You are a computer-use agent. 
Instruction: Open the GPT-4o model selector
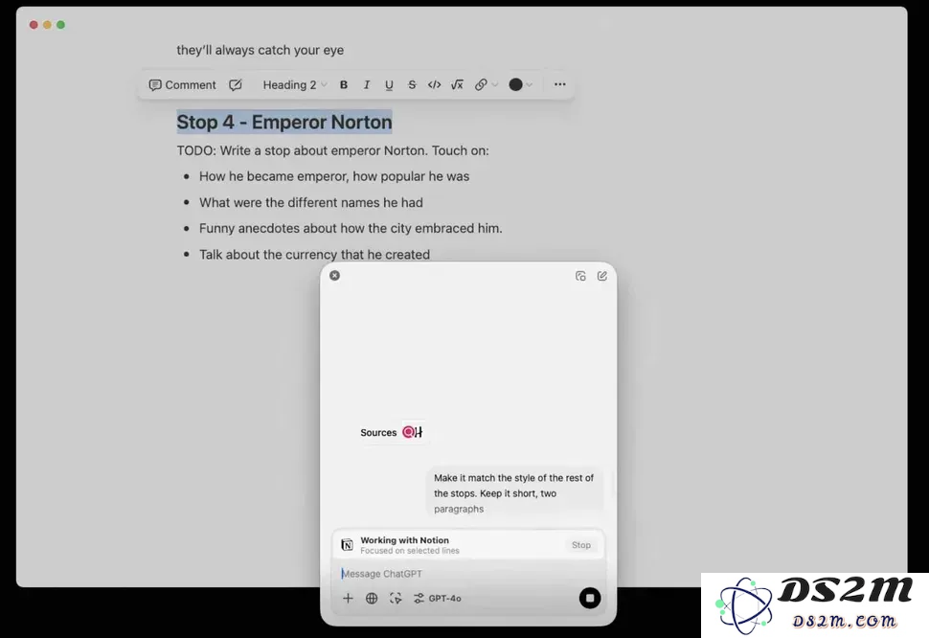click(x=438, y=599)
